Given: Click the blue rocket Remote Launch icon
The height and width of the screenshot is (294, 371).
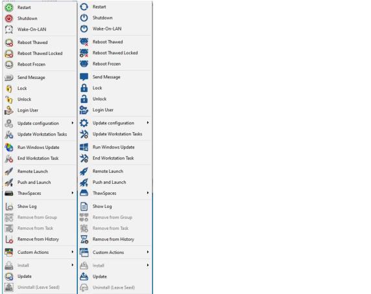Looking at the screenshot, I should coord(84,171).
